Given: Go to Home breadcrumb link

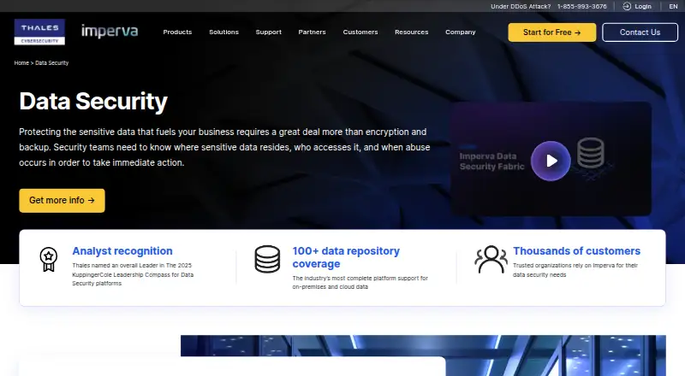Looking at the screenshot, I should pos(21,63).
